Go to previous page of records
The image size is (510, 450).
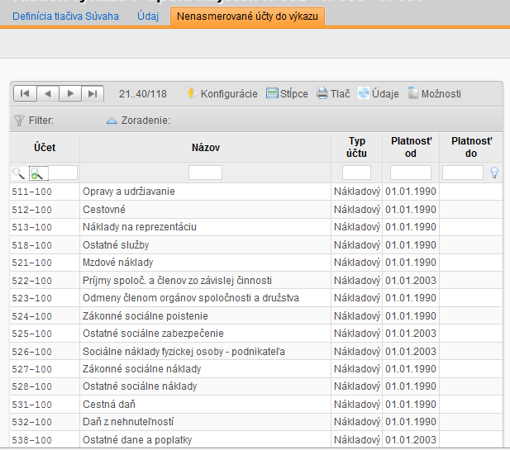point(48,94)
